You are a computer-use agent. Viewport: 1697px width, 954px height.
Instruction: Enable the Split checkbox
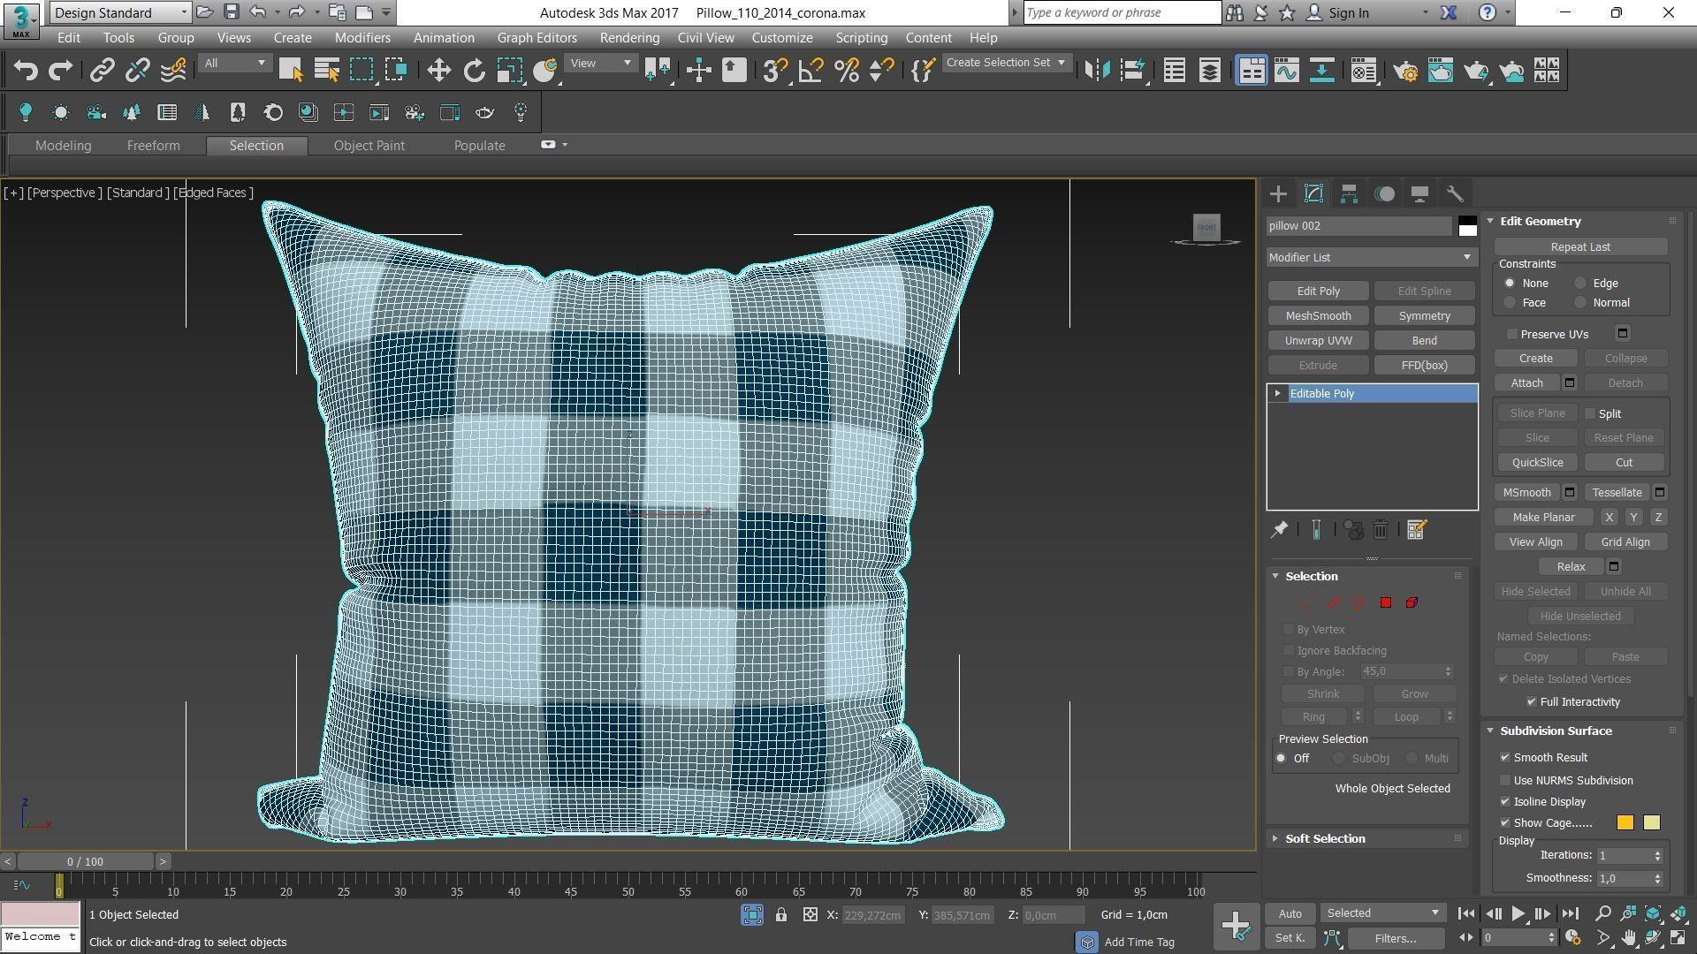[1590, 413]
